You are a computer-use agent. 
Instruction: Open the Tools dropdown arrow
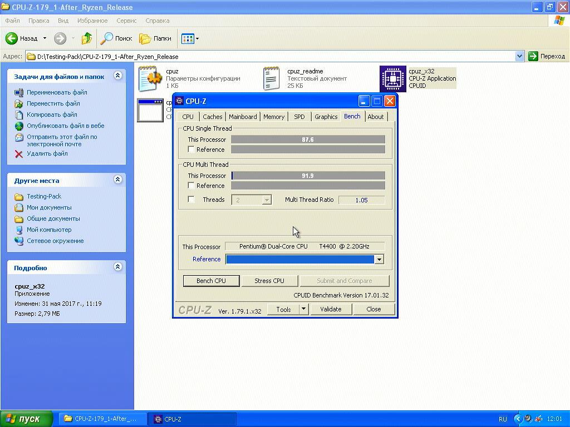point(303,309)
